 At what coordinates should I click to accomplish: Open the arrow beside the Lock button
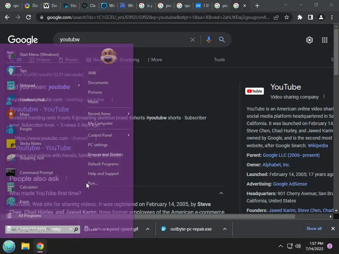coord(108,229)
